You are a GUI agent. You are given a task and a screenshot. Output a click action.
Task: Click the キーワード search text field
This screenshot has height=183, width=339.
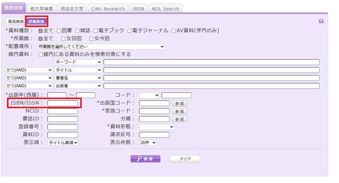(x=211, y=62)
